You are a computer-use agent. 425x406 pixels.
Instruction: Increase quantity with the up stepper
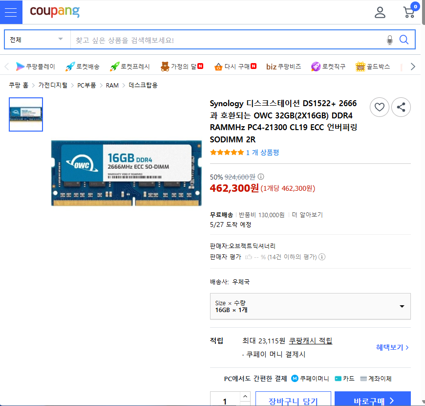point(245,396)
